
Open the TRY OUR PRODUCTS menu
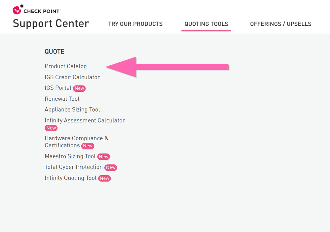coord(135,24)
